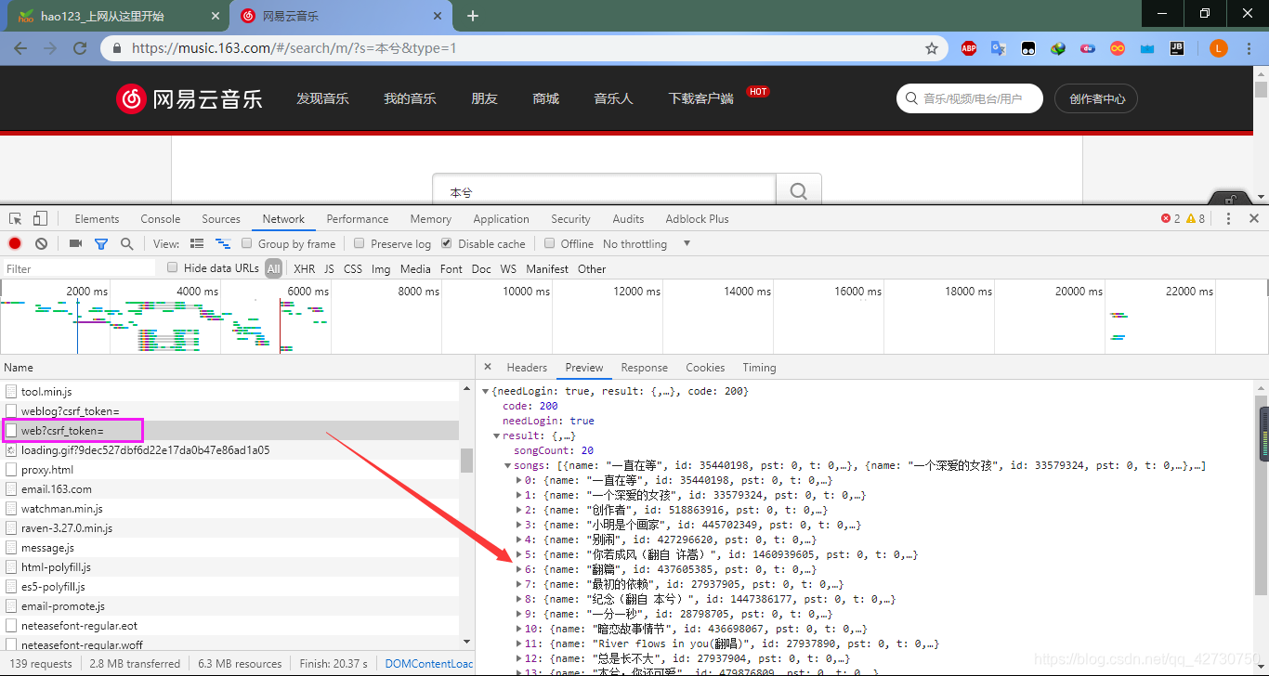
Task: Switch to large request rows view
Action: coord(197,243)
